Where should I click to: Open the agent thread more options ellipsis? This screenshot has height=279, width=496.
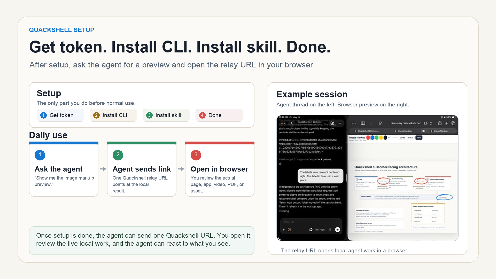point(341,123)
